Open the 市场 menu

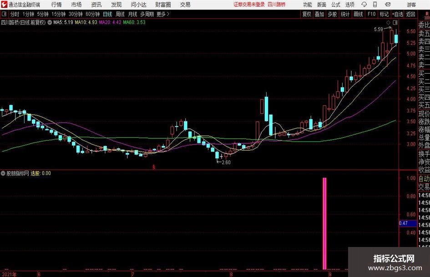pyautogui.click(x=76, y=5)
